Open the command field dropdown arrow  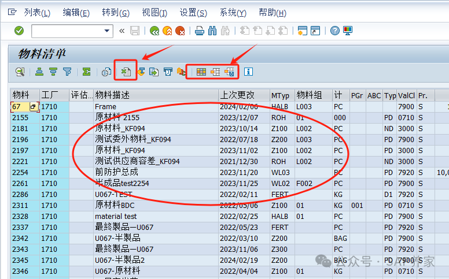107,31
